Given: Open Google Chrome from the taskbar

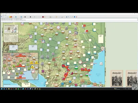Looking at the screenshot, I should coord(16,89).
